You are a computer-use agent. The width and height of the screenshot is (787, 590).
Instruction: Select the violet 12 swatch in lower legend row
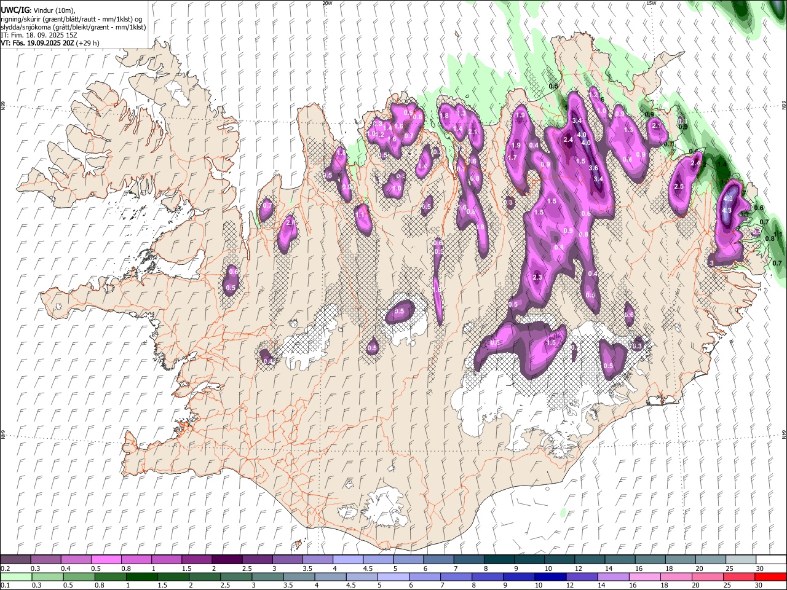[582, 576]
